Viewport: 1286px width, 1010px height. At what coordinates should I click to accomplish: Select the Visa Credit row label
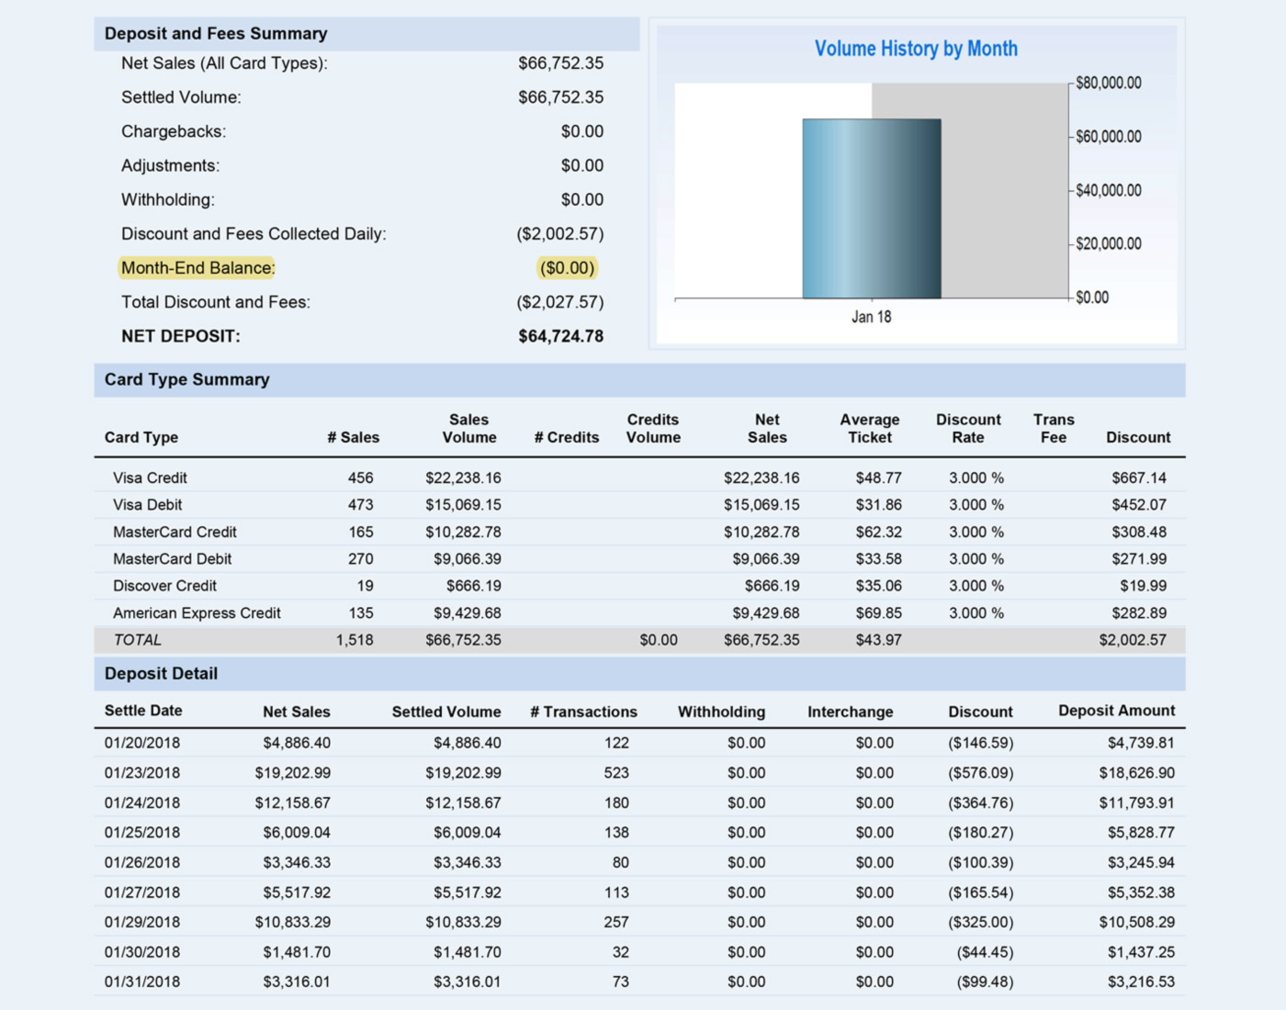[x=150, y=478]
